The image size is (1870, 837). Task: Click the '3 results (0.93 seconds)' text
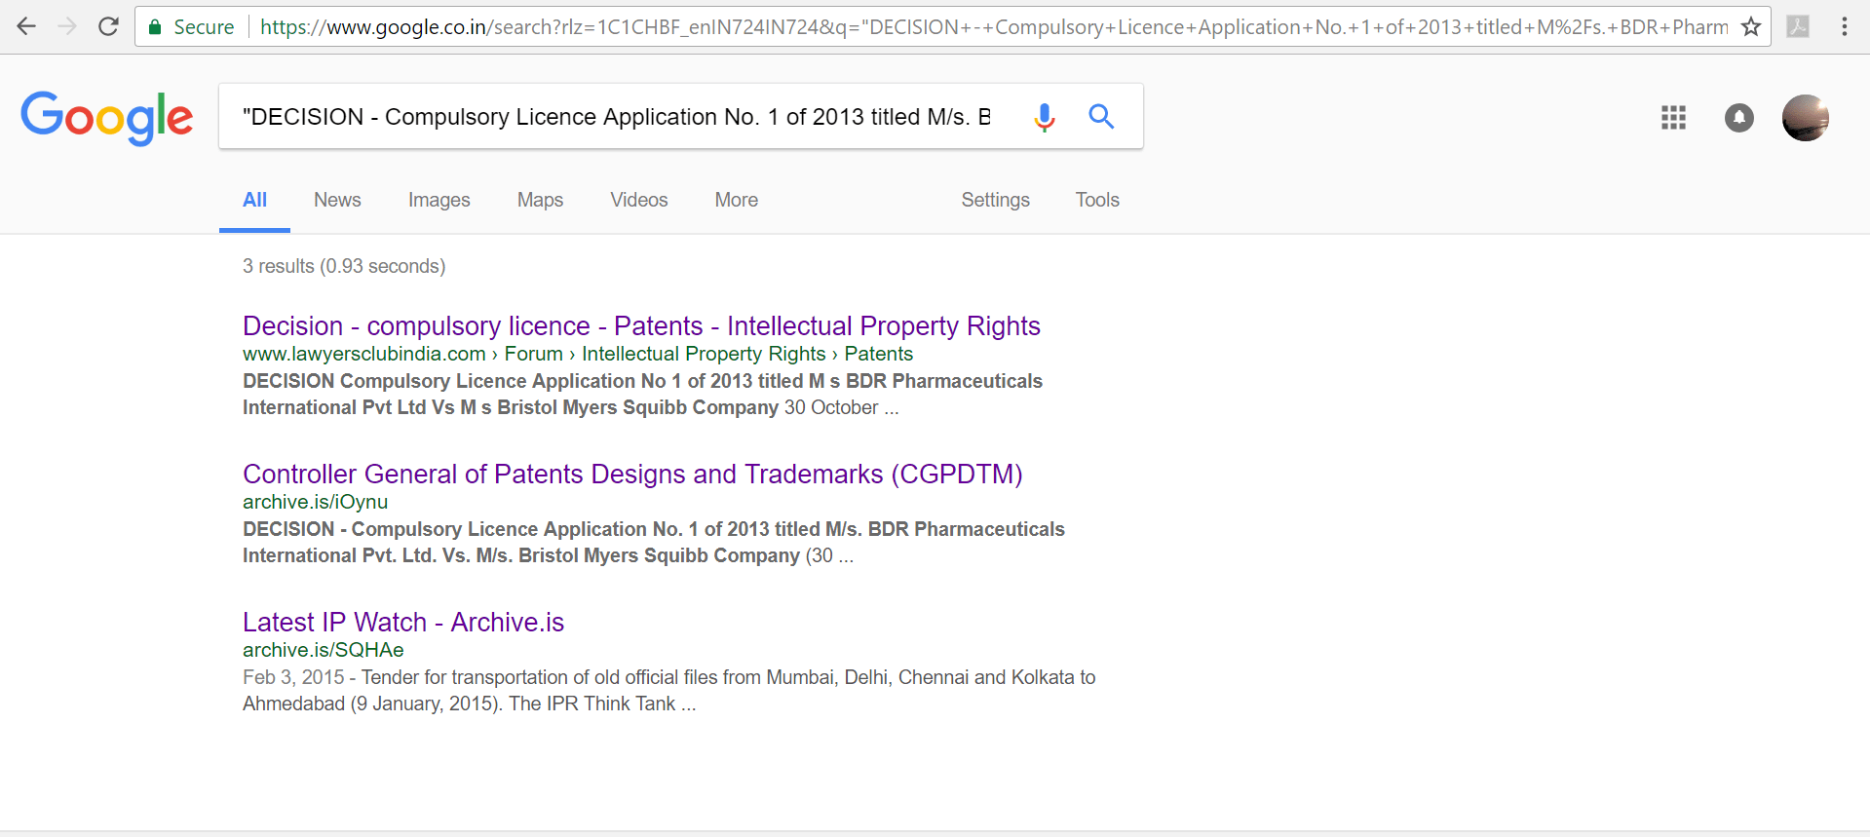pyautogui.click(x=344, y=266)
